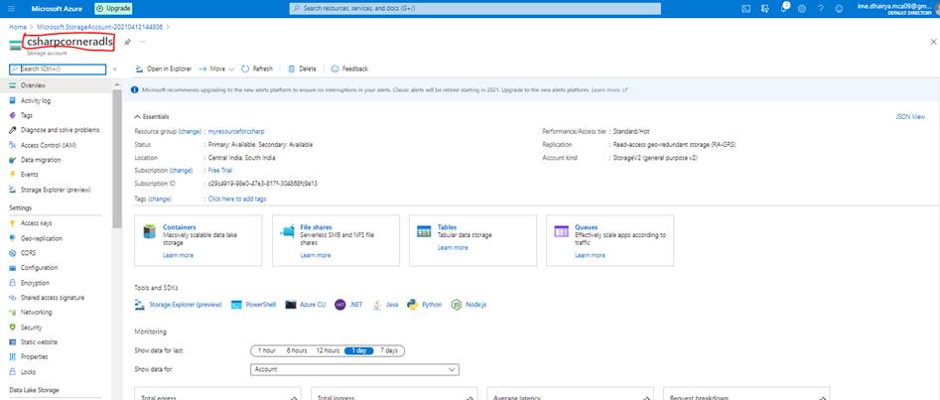
Task: Refresh the storage account overview
Action: 257,68
